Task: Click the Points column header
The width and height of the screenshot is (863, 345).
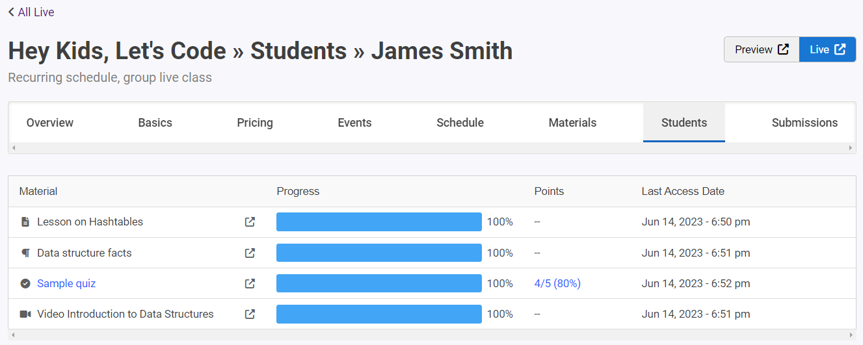Action: [549, 191]
